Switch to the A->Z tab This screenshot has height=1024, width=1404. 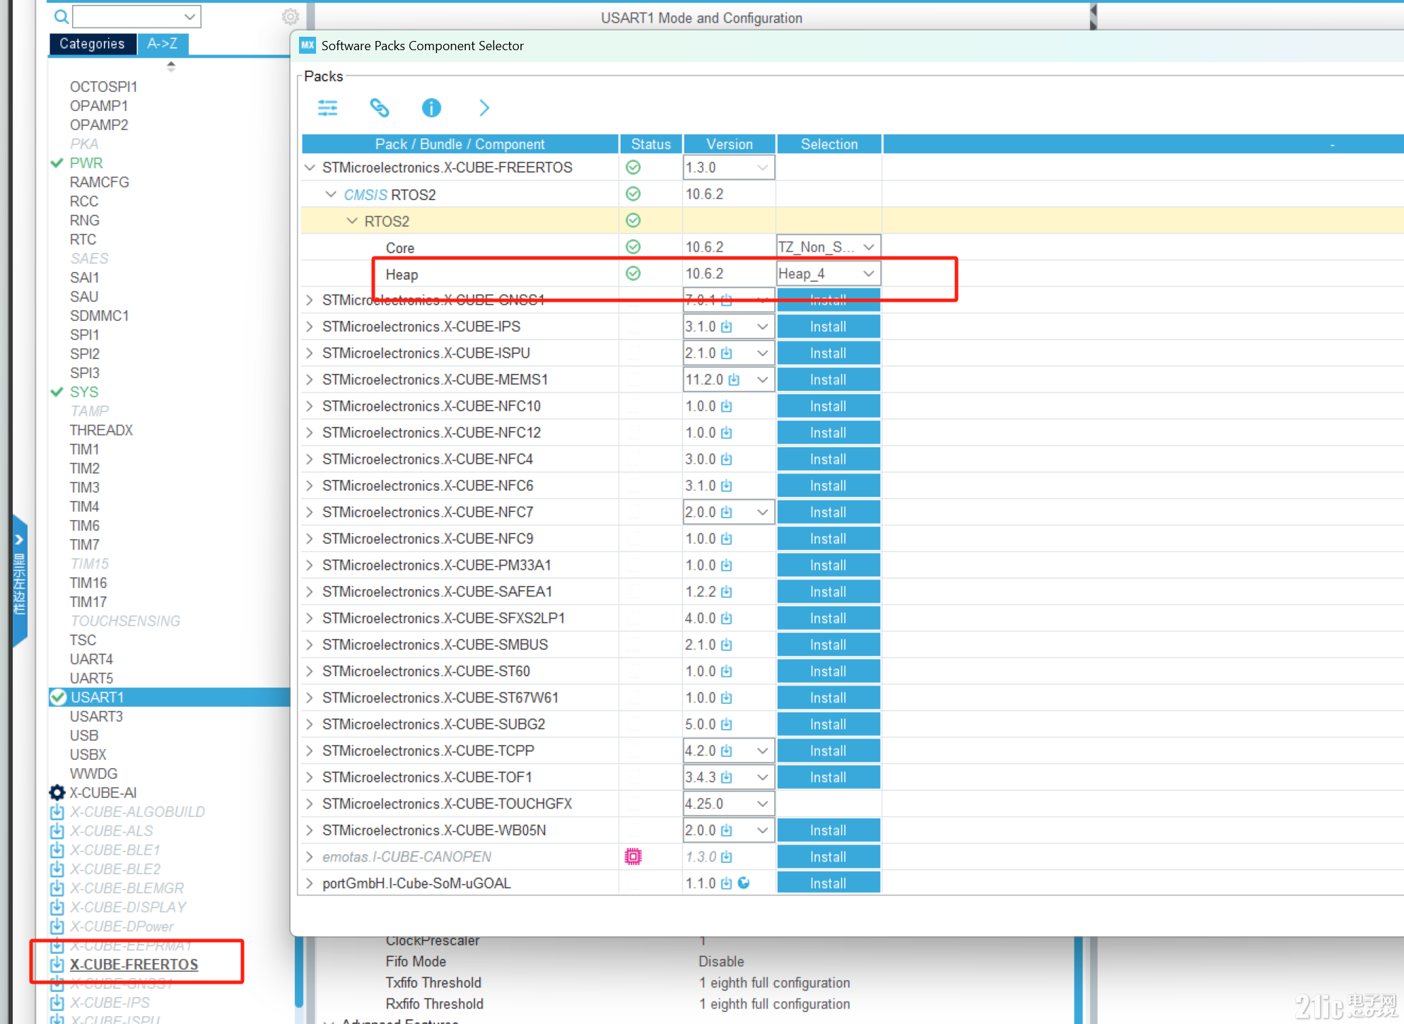tap(163, 44)
